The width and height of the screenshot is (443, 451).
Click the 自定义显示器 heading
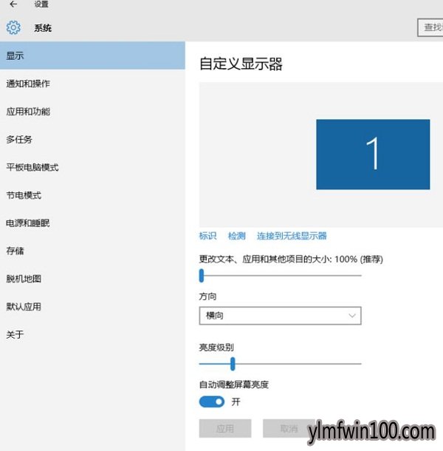click(241, 64)
